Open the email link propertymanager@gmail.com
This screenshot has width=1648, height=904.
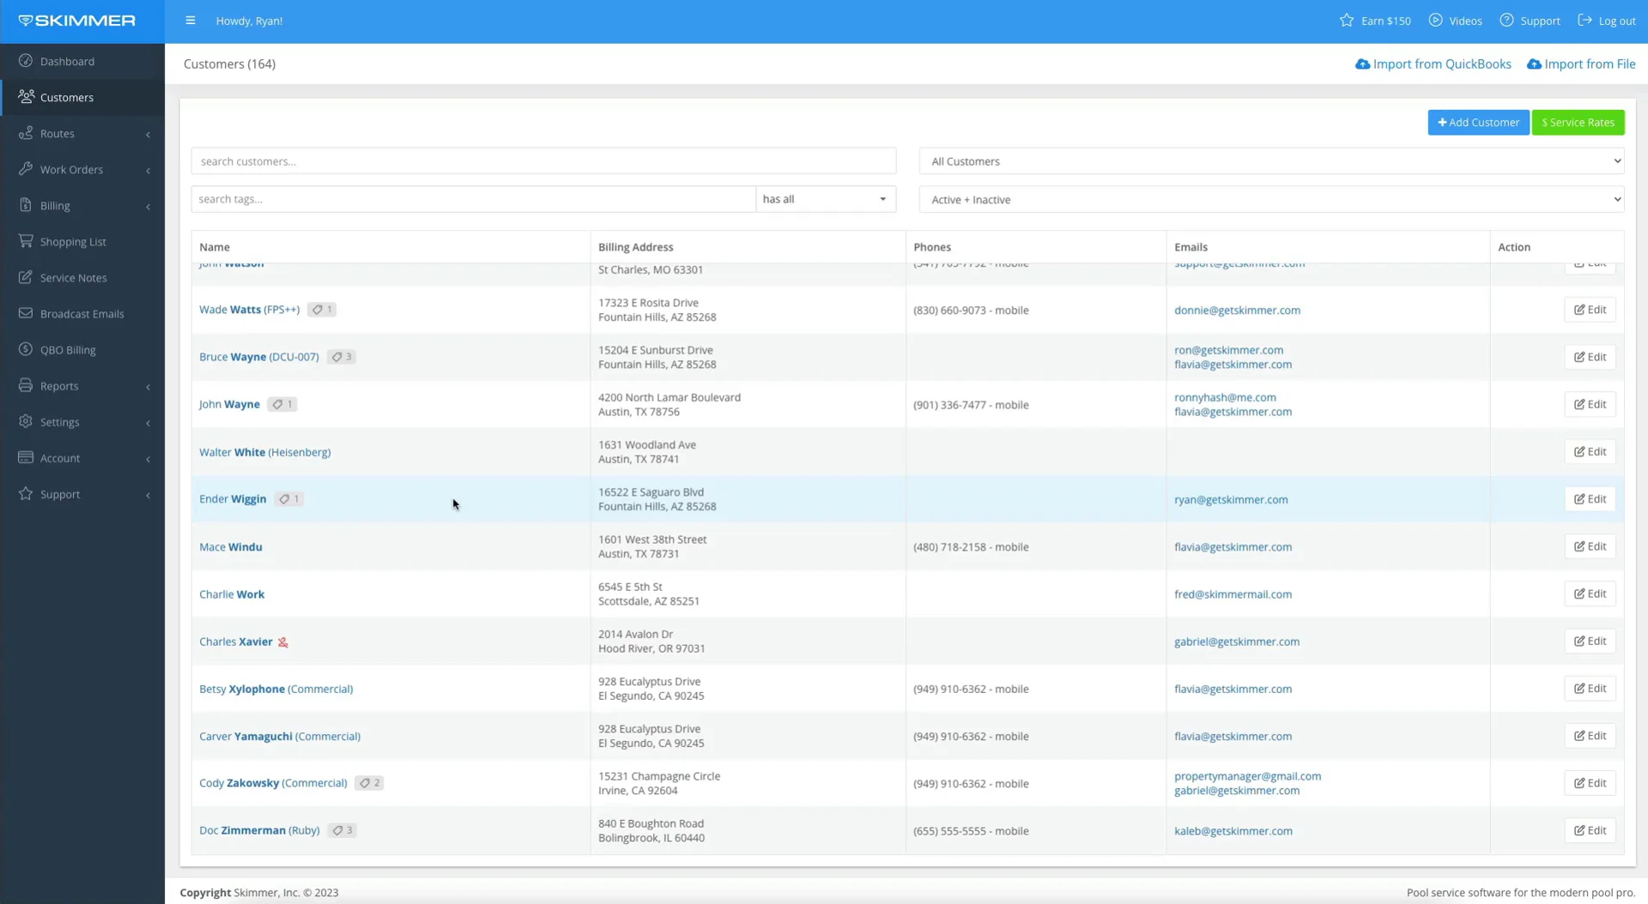tap(1247, 776)
